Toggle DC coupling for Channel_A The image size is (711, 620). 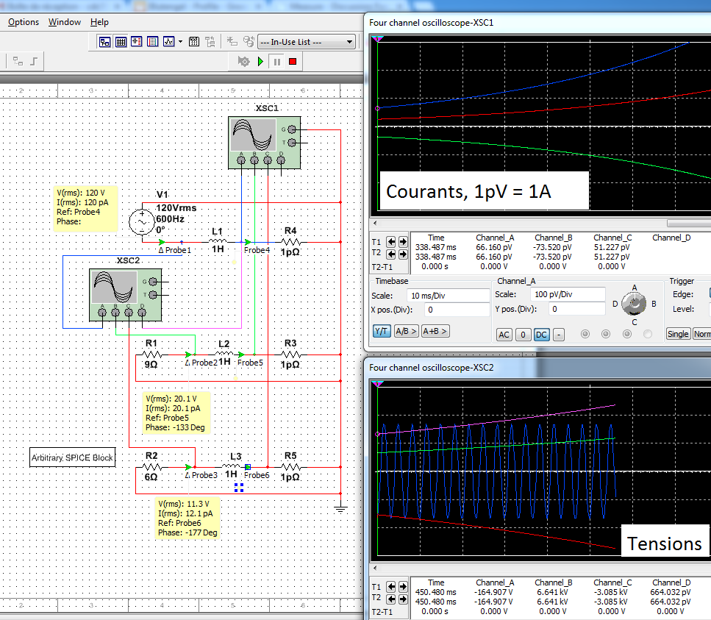click(543, 335)
